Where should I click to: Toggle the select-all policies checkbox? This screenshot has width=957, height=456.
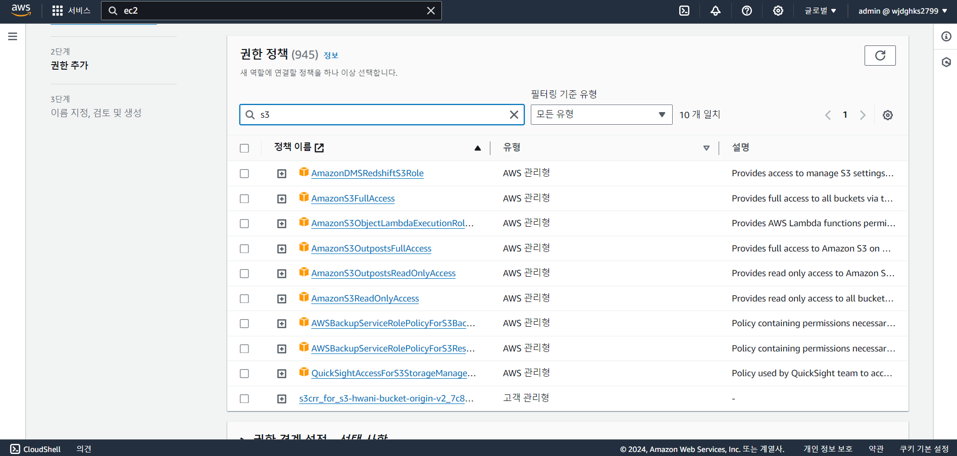click(244, 148)
